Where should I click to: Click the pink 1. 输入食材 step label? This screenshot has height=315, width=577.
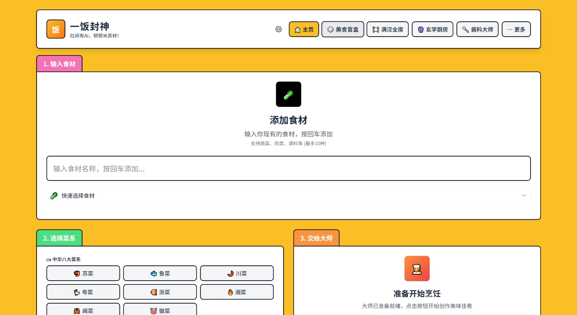(60, 64)
